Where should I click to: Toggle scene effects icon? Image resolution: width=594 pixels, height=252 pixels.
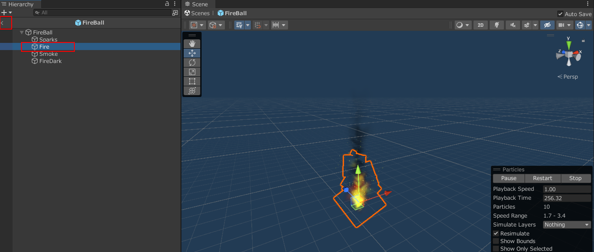(527, 25)
